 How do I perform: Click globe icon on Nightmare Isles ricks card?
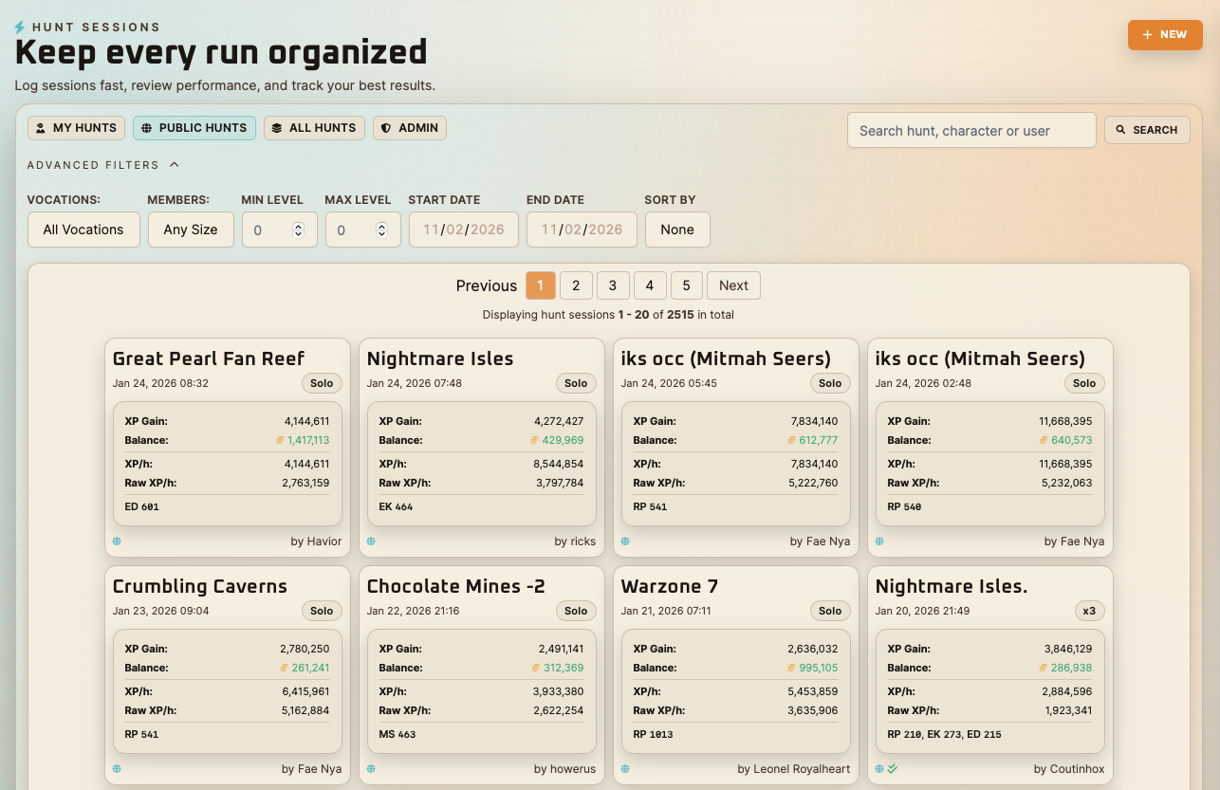[x=371, y=542]
